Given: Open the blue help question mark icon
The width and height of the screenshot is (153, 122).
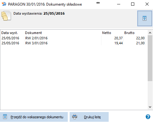Looking at the screenshot, I should click(148, 117).
